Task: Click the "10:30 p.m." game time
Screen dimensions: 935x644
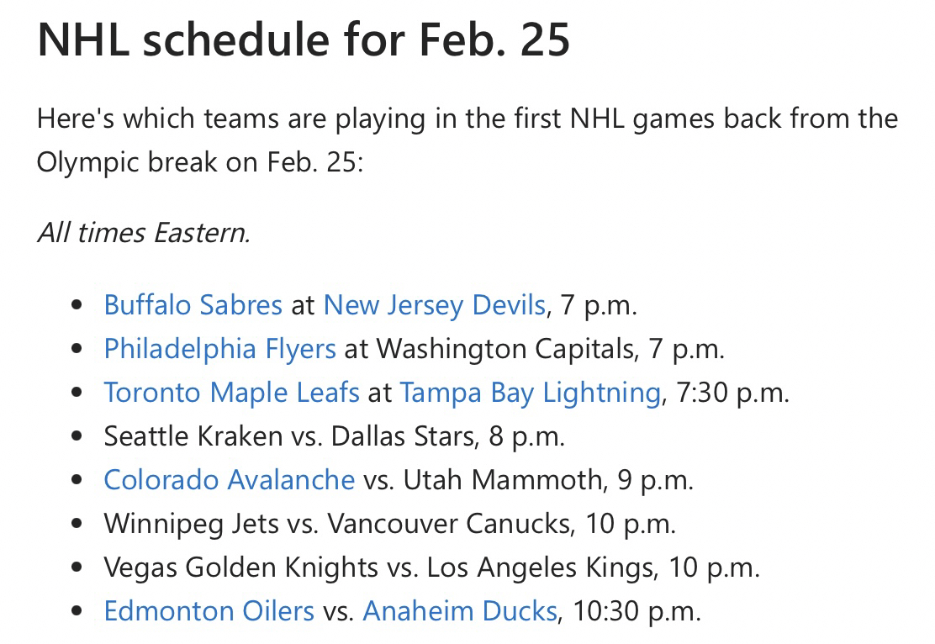Action: pos(637,610)
